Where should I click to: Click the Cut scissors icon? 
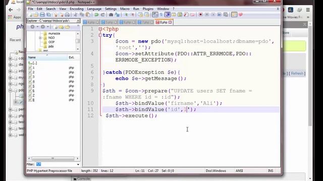76,15
